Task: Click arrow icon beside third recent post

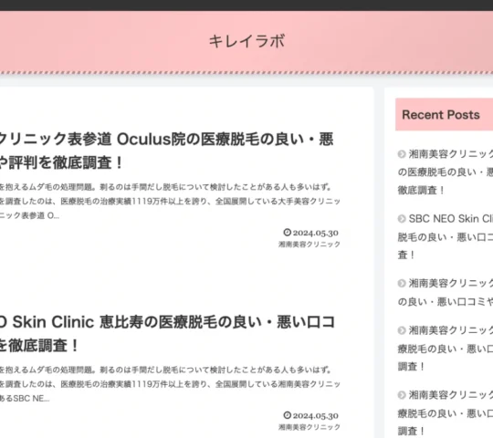Action: click(402, 283)
